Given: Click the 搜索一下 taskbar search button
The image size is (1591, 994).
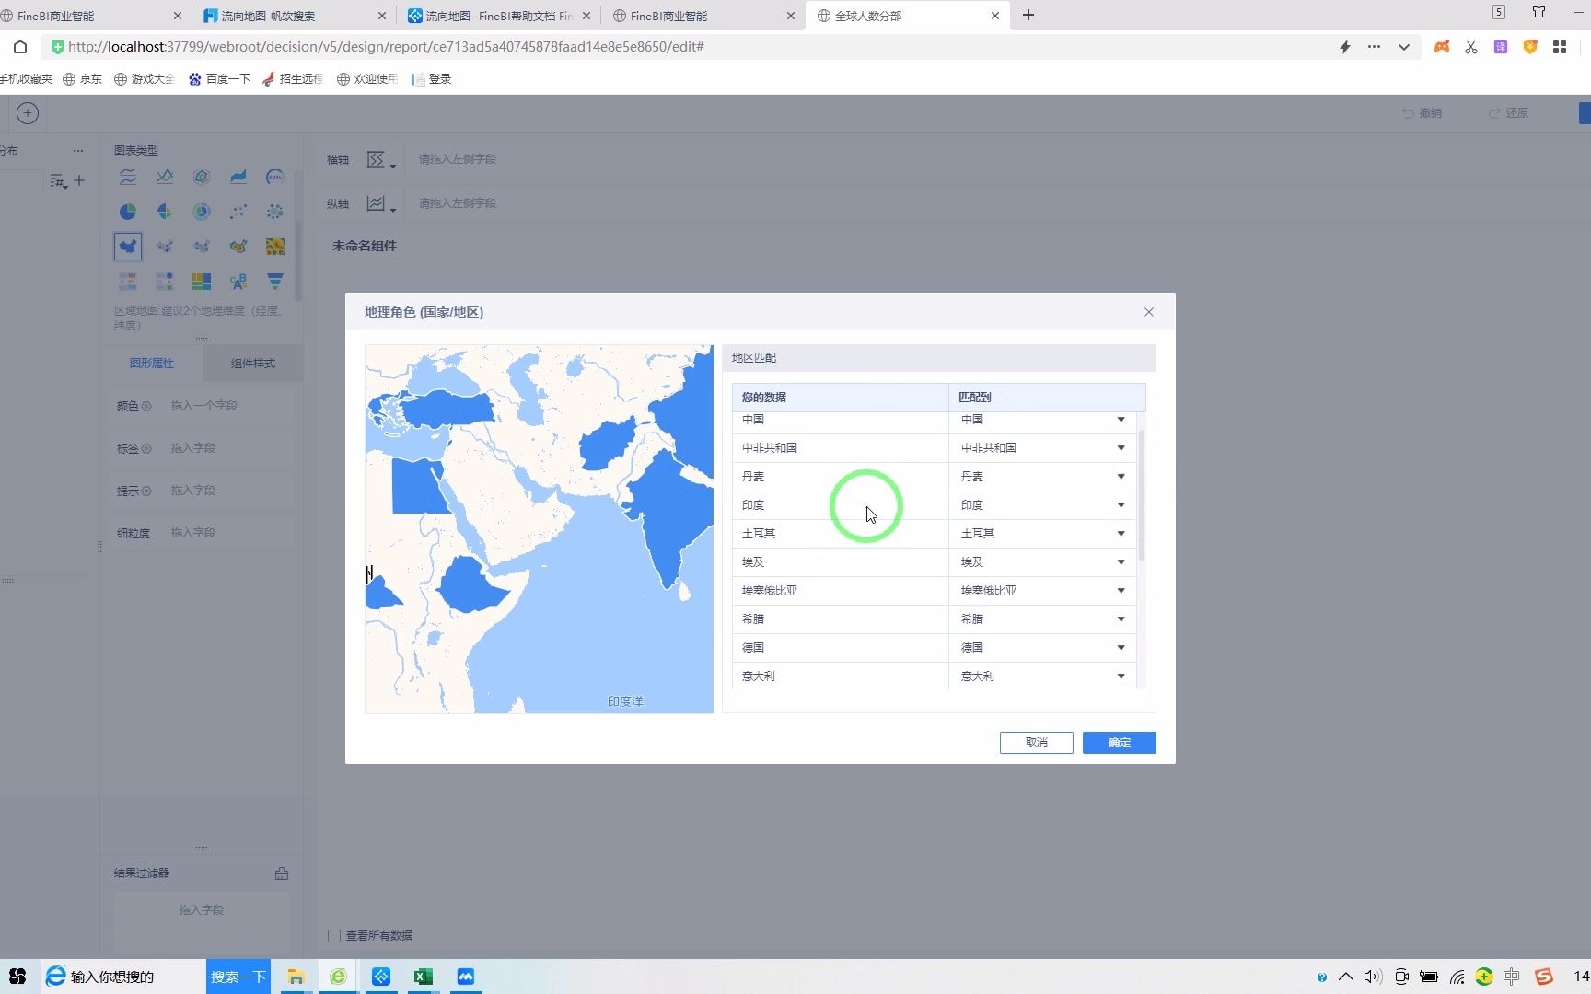Looking at the screenshot, I should 238,977.
